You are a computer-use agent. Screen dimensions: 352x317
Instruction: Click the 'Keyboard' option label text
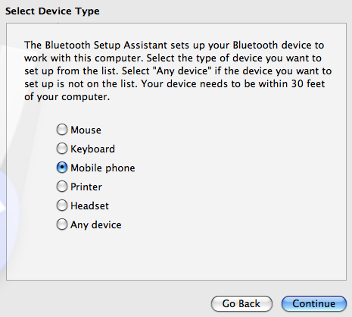[x=92, y=149]
